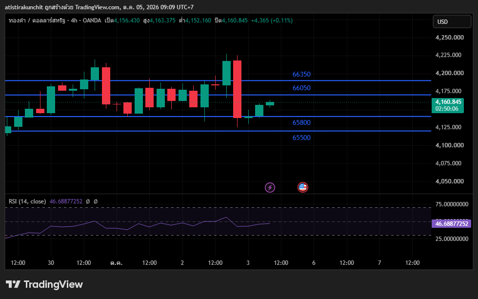478x299 pixels.
Task: Click the 6 date label on the time axis
Action: click(314, 263)
